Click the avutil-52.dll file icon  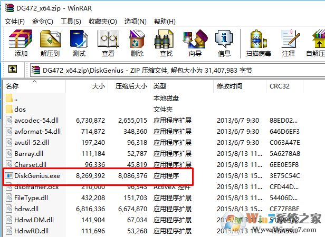pos(9,142)
